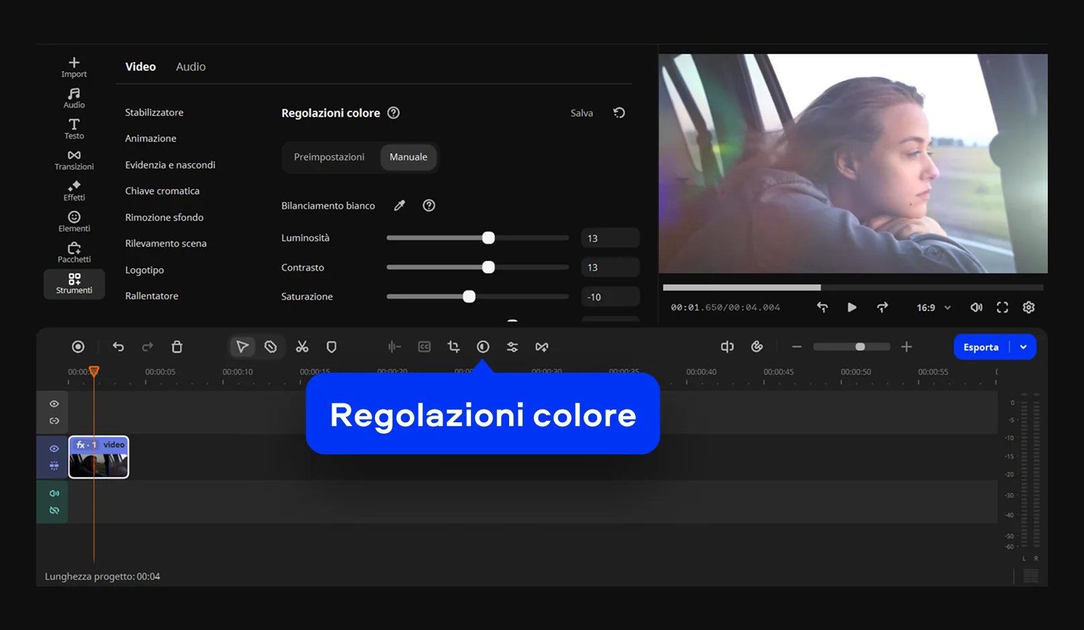Image resolution: width=1084 pixels, height=630 pixels.
Task: Open the preview settings gear menu
Action: click(x=1028, y=307)
